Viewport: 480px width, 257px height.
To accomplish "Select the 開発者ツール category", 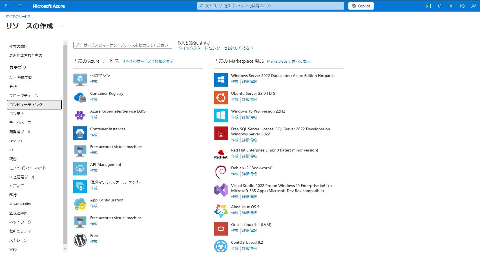I will tap(34, 132).
